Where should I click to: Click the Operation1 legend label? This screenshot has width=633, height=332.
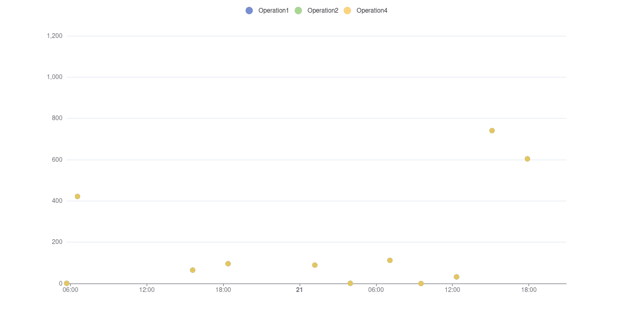point(273,10)
